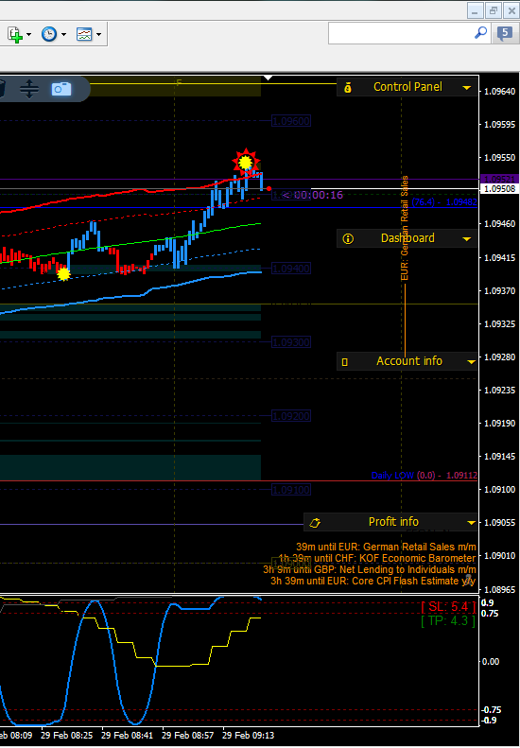Click the 1.09400 round level label
The width and height of the screenshot is (520, 748).
coord(291,269)
